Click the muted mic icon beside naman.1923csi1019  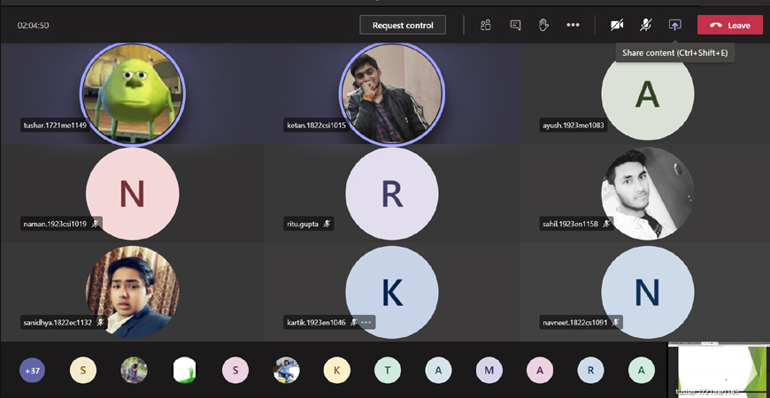click(x=96, y=224)
